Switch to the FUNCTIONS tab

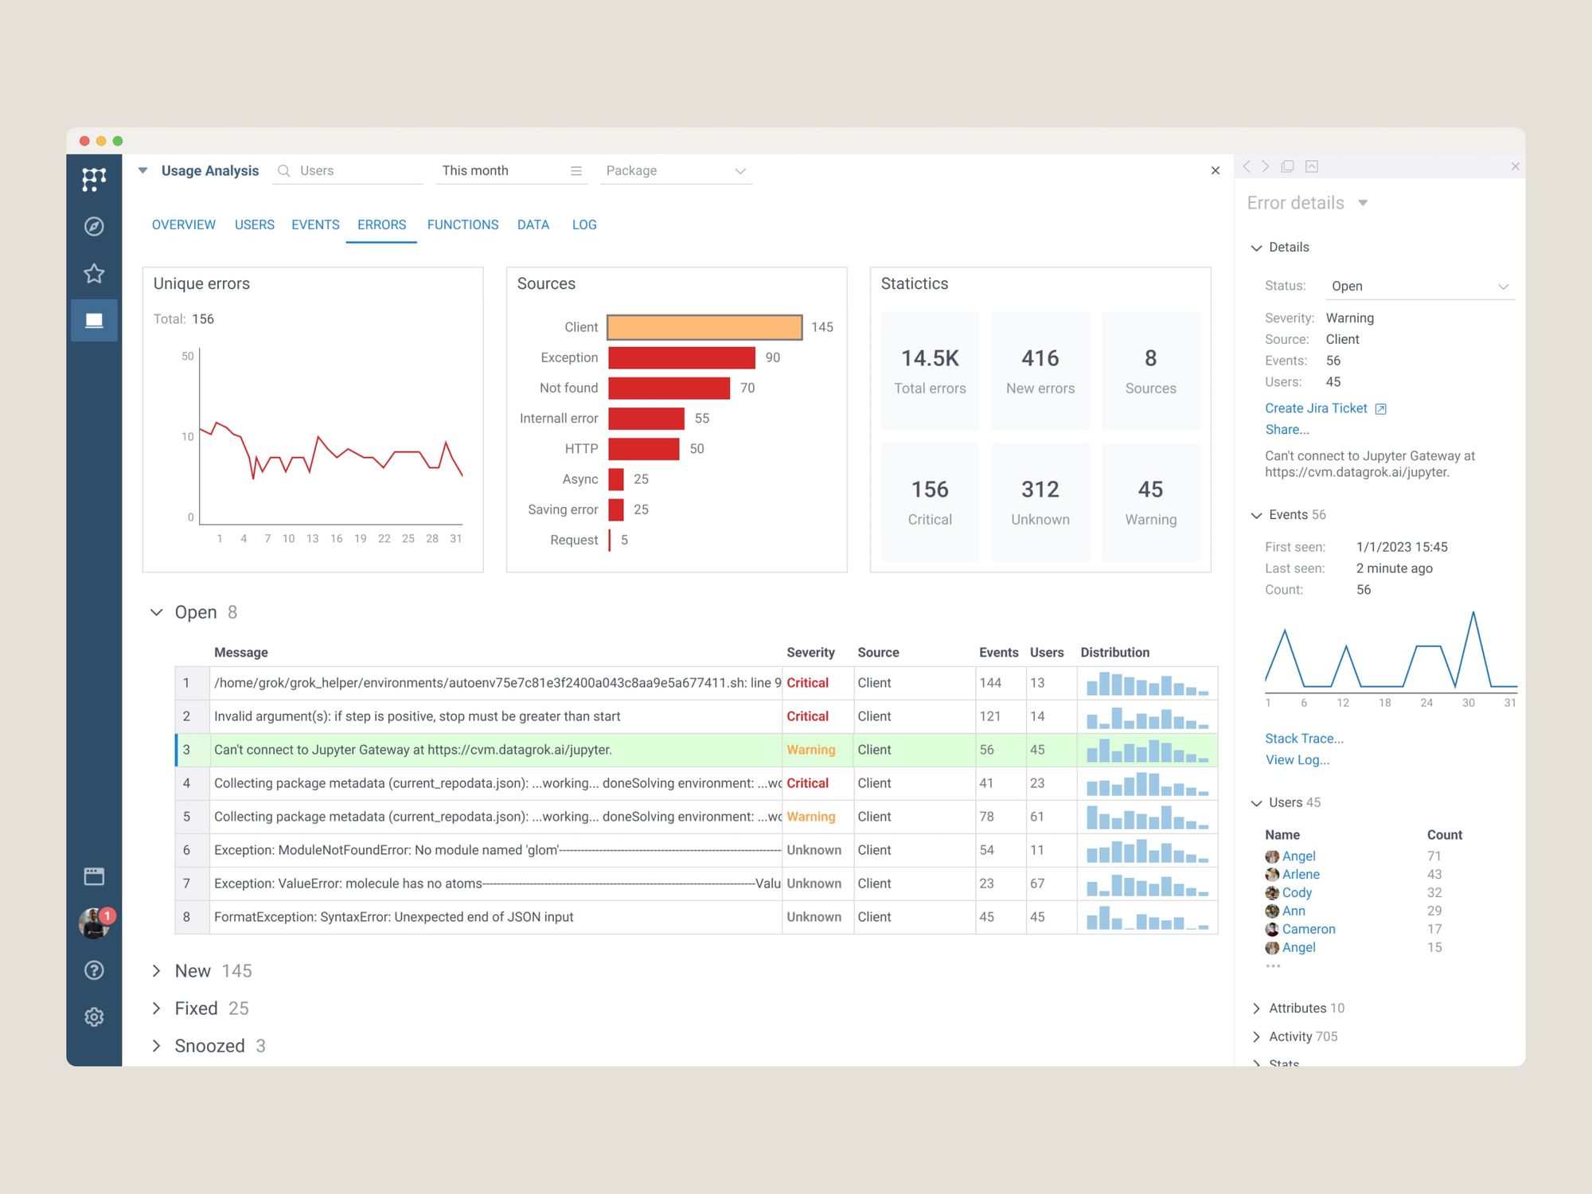(462, 225)
